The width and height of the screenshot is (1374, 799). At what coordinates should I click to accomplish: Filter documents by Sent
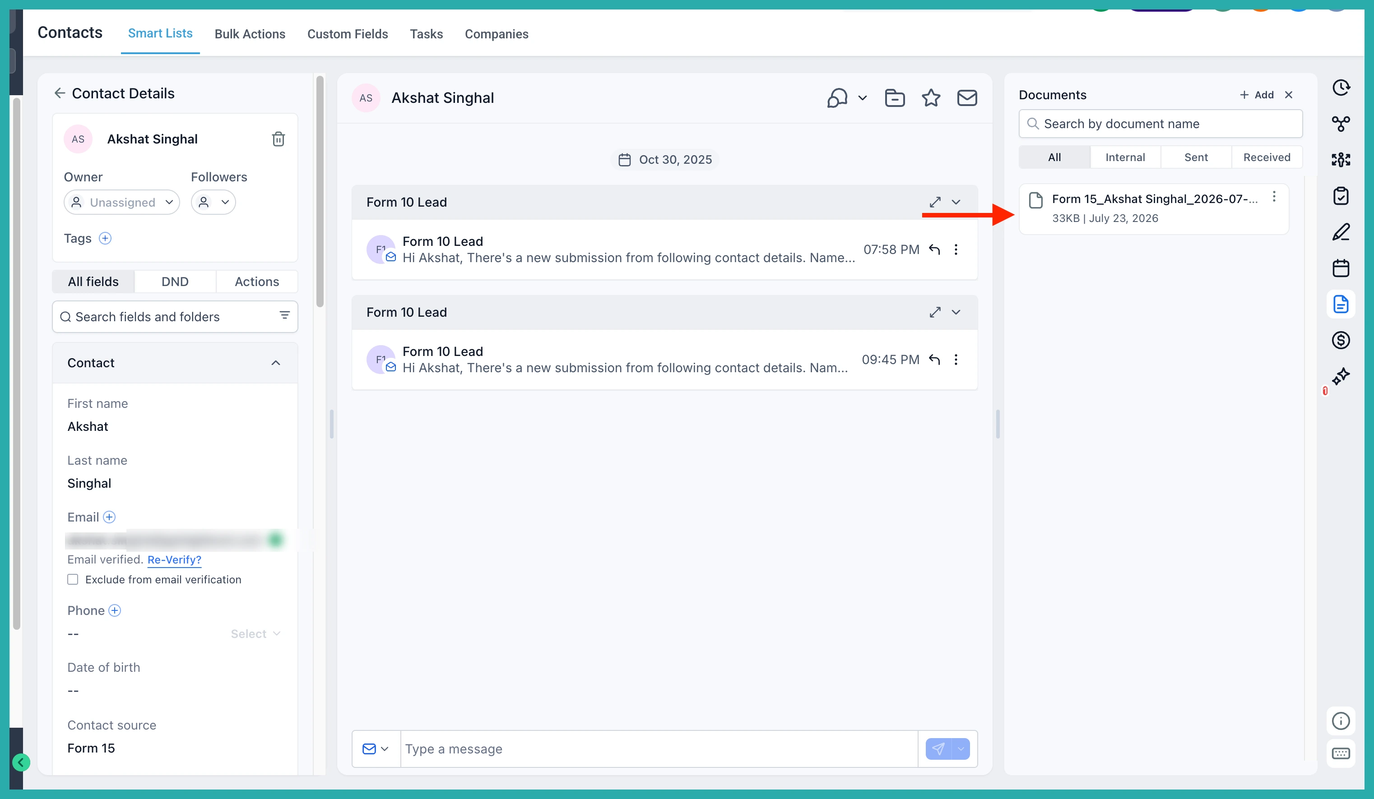coord(1196,157)
